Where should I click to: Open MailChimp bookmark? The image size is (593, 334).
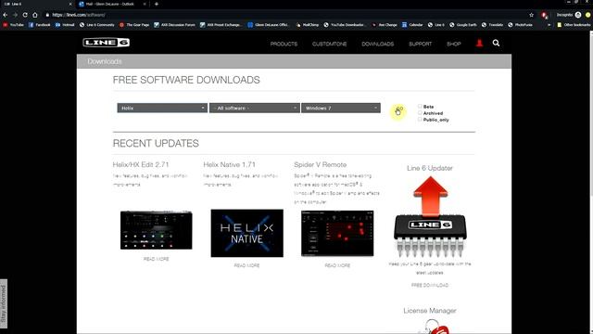point(308,25)
